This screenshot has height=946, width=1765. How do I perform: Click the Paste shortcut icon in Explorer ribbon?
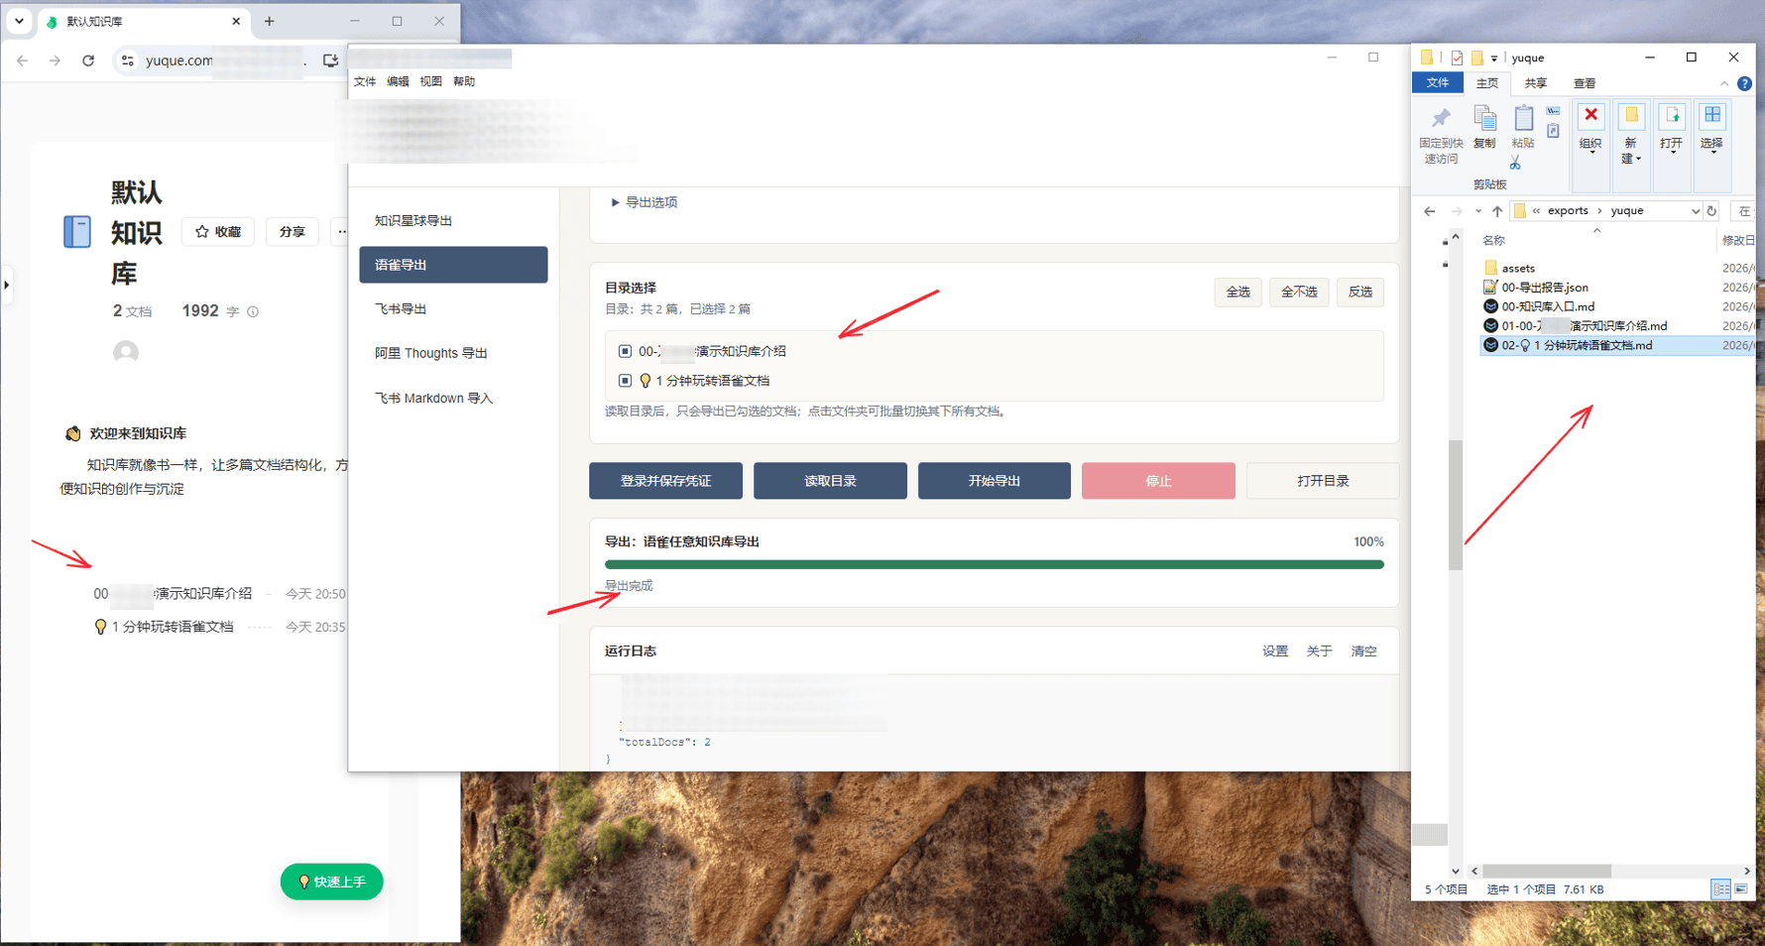(x=1553, y=131)
